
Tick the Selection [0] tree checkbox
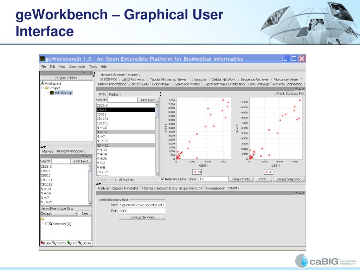47,224
